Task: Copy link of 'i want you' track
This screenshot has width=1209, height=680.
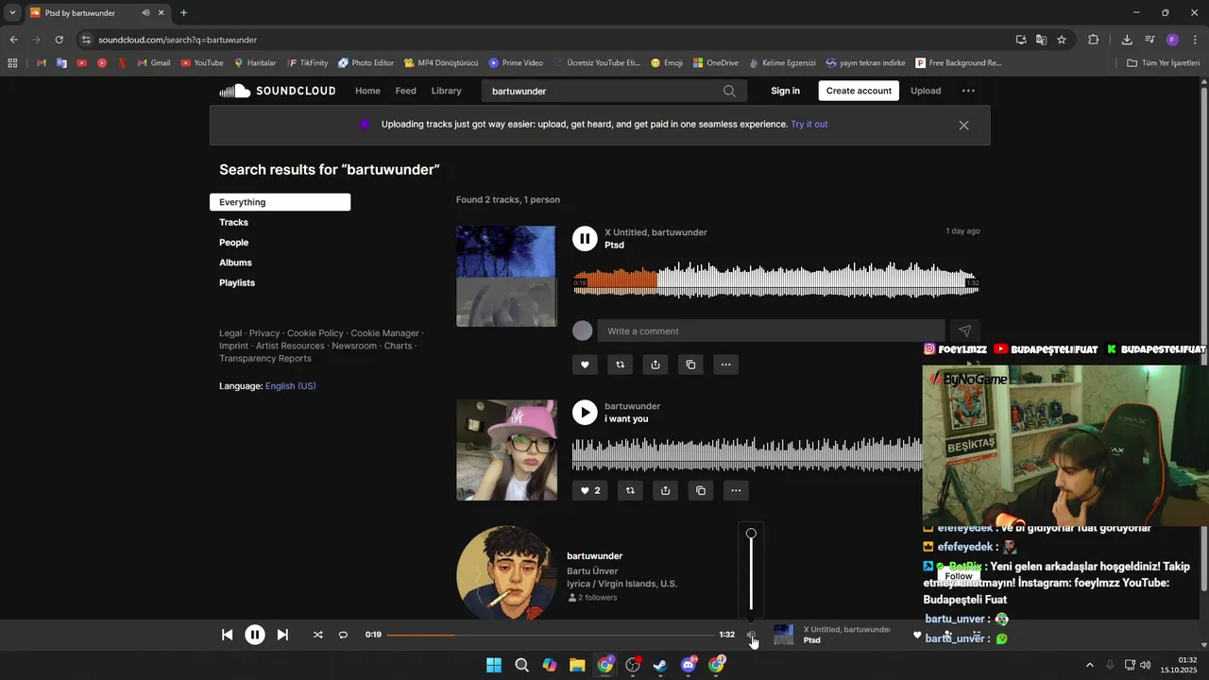Action: [700, 490]
